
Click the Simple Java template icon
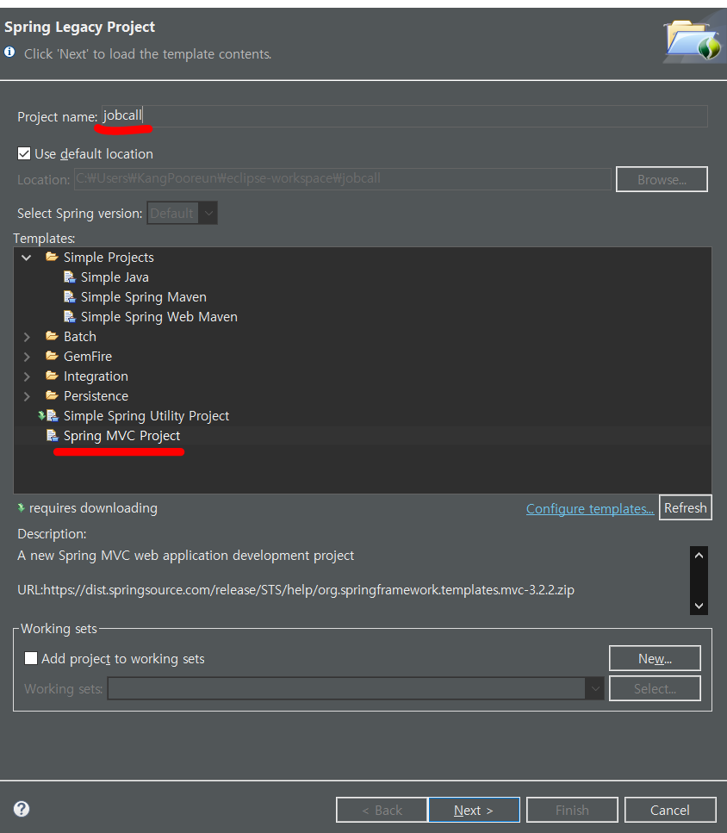(x=70, y=277)
